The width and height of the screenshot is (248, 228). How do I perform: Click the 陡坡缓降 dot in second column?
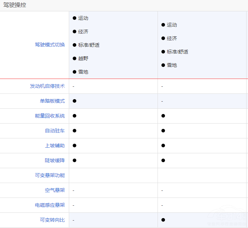coord(163,160)
